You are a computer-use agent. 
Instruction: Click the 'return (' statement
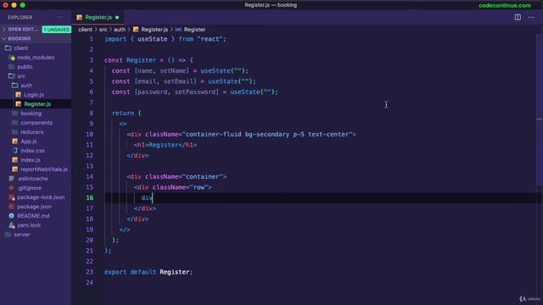click(126, 113)
